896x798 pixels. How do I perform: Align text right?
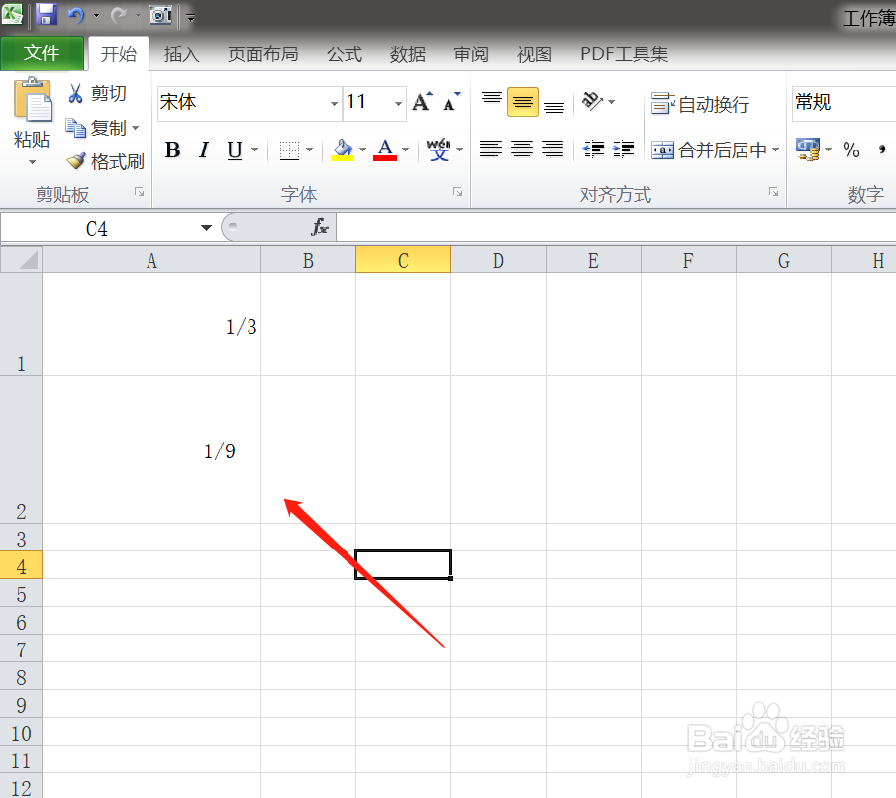(552, 150)
